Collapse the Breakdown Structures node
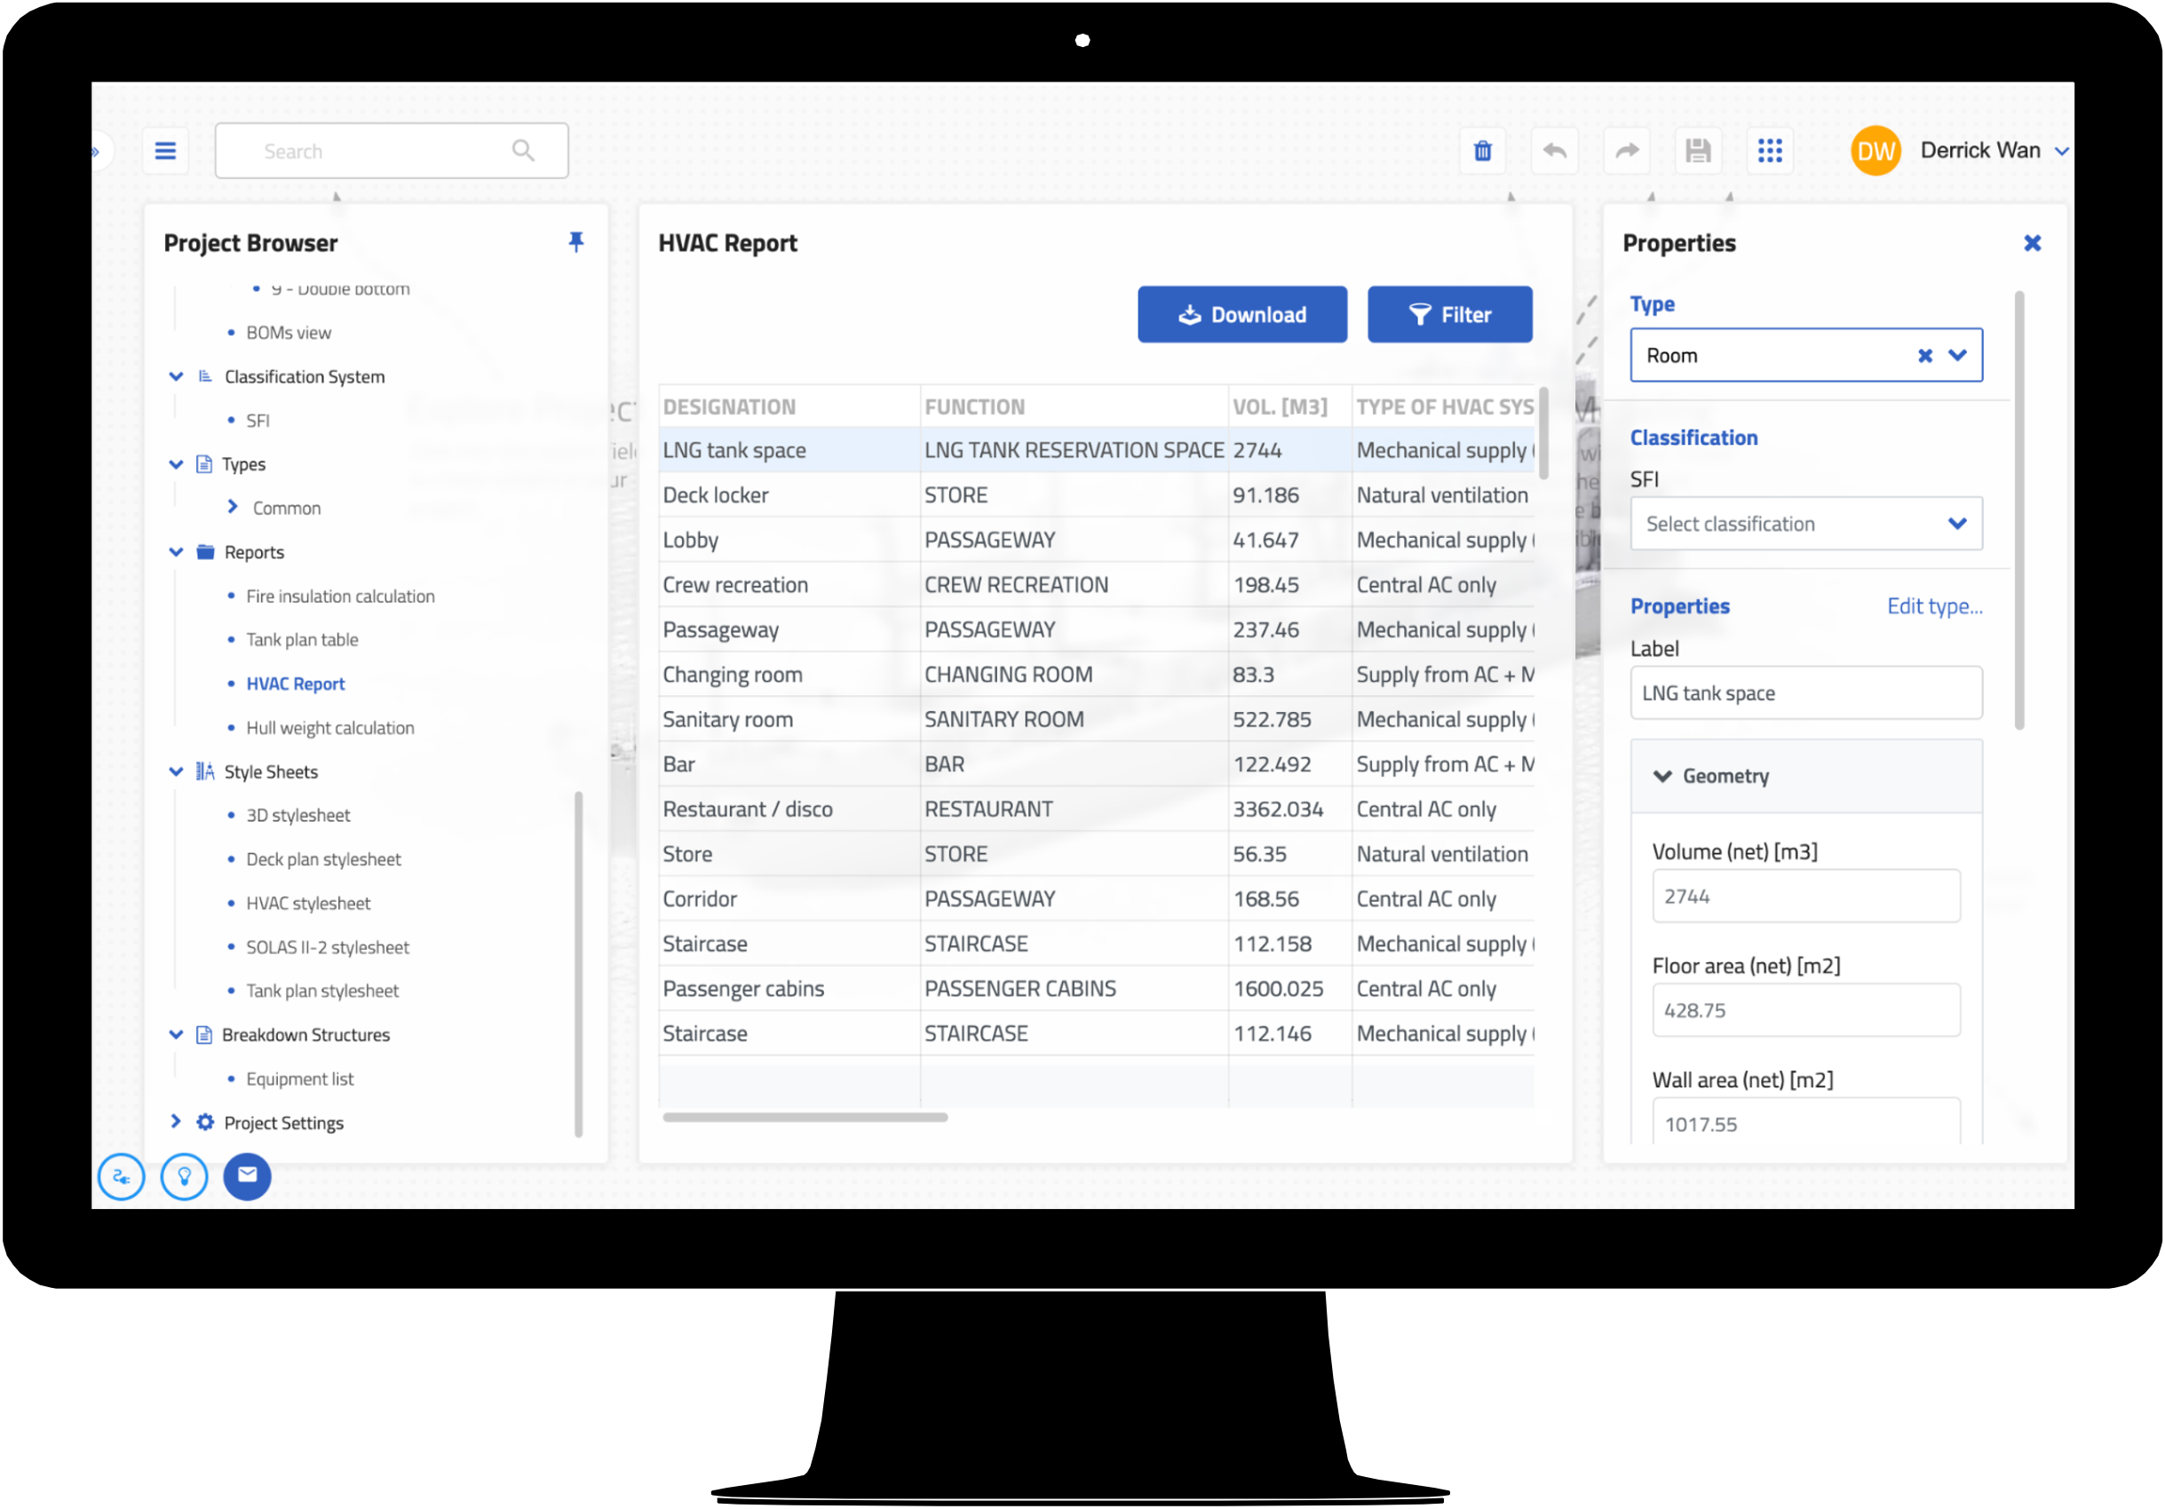This screenshot has height=1509, width=2165. [x=176, y=1034]
